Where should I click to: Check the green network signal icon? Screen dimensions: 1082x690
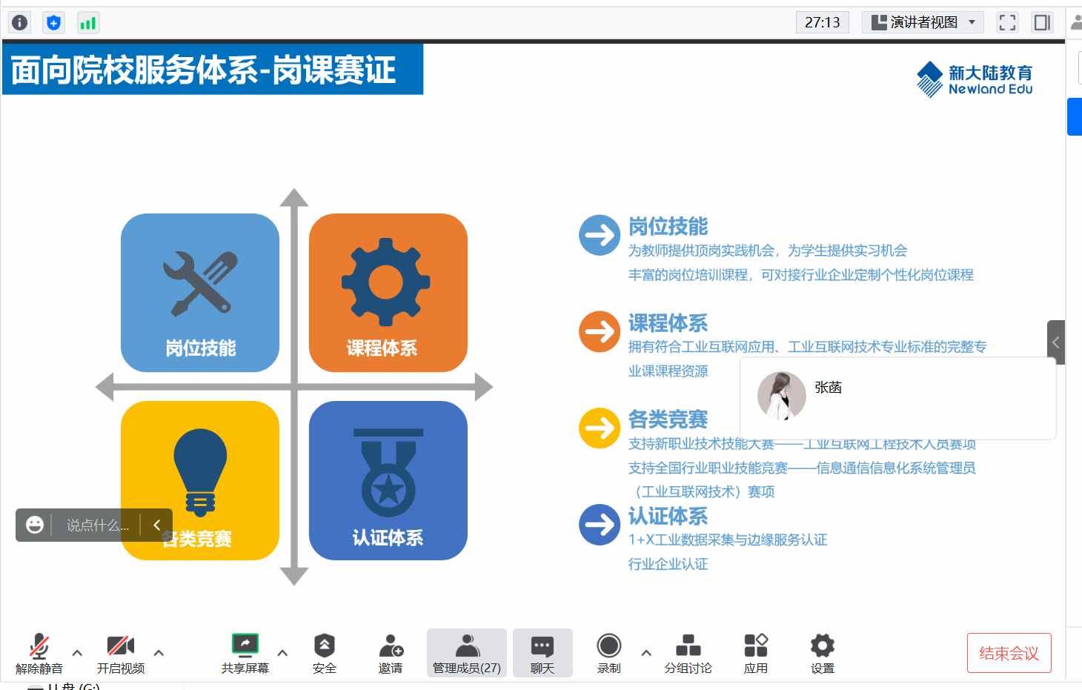pos(87,23)
